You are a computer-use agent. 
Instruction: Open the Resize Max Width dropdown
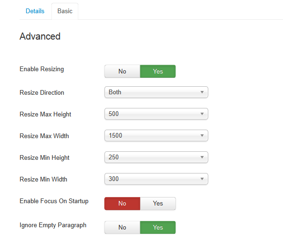point(151,136)
